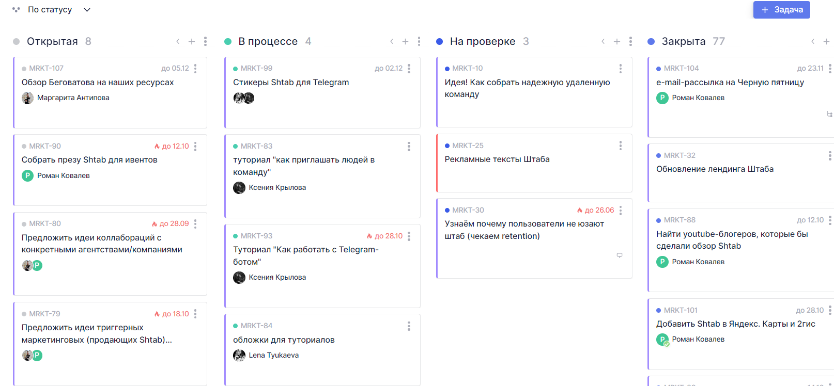This screenshot has width=834, height=386.
Task: Click Маргарита Антипова avatar on MRKT-107
Action: click(27, 98)
